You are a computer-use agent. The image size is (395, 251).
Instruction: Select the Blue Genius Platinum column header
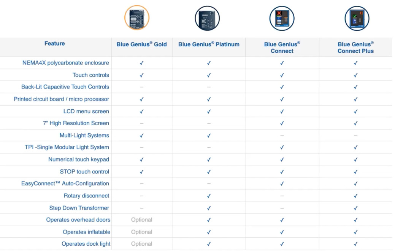209,44
